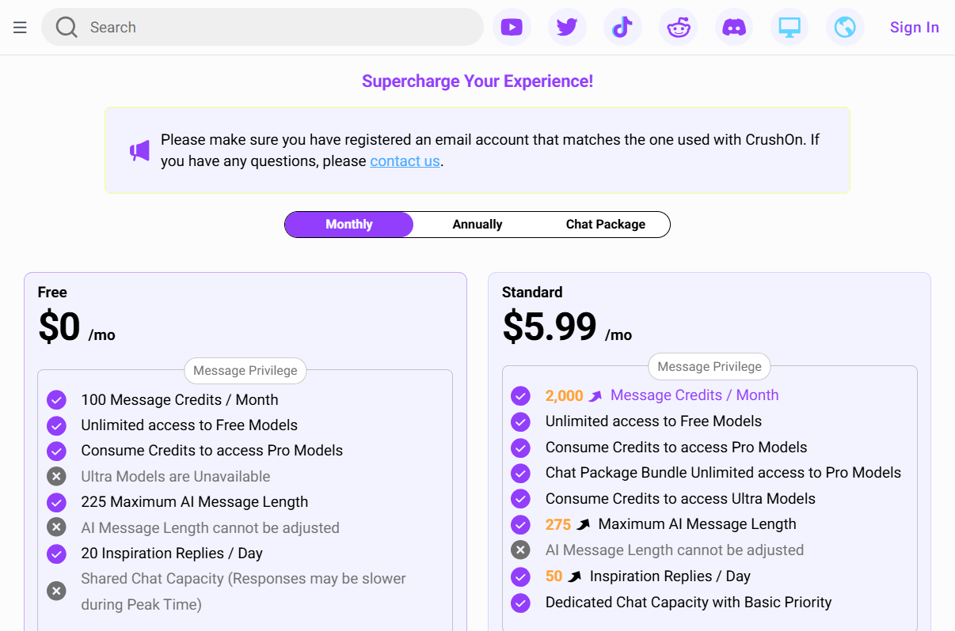955x631 pixels.
Task: Click the Standard plan Message Privilege label
Action: point(710,366)
